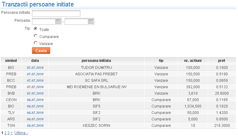
Task: Go to page 2 of results
Action: [x=5, y=133]
